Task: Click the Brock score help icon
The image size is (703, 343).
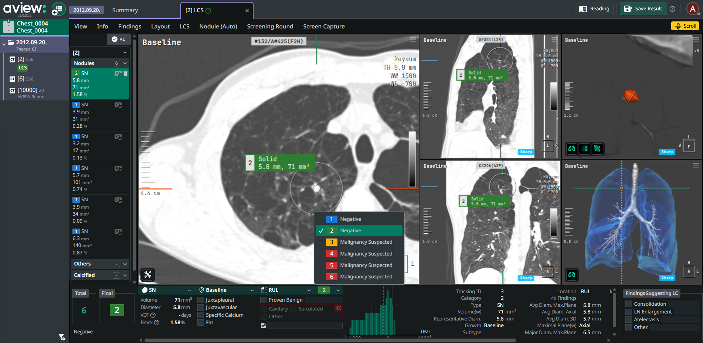Action: [x=157, y=323]
